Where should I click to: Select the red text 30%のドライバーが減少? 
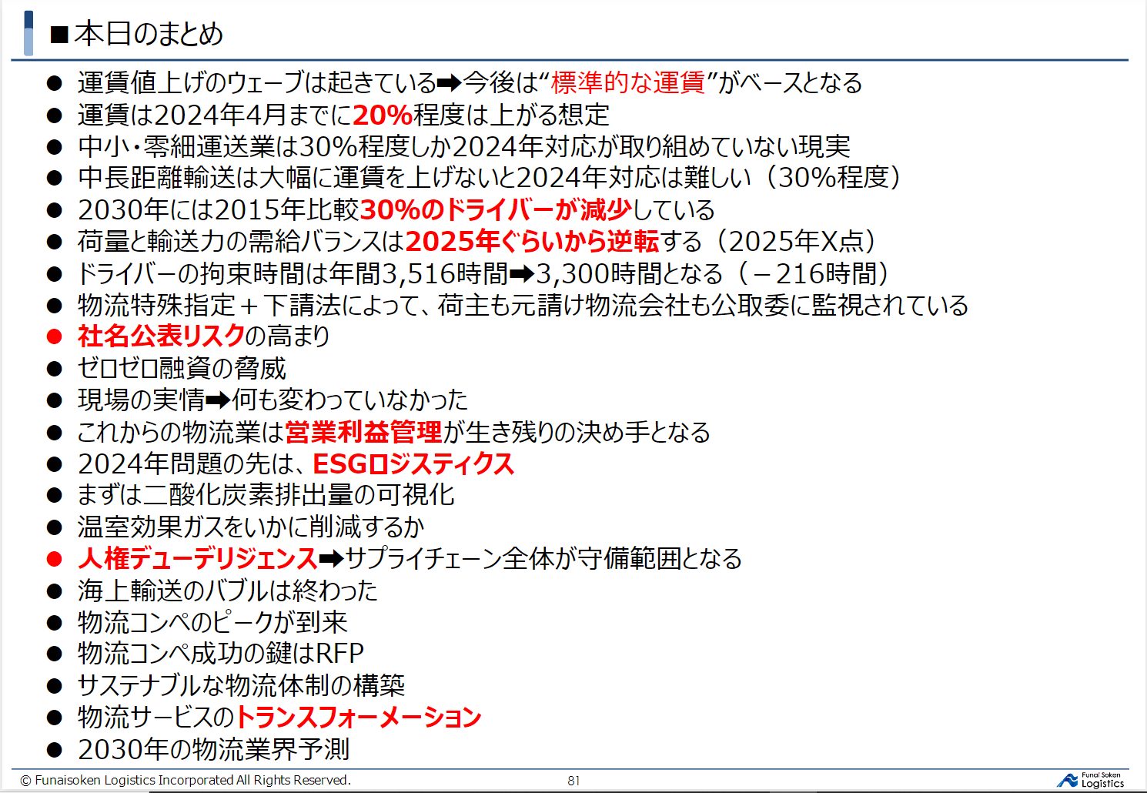496,209
